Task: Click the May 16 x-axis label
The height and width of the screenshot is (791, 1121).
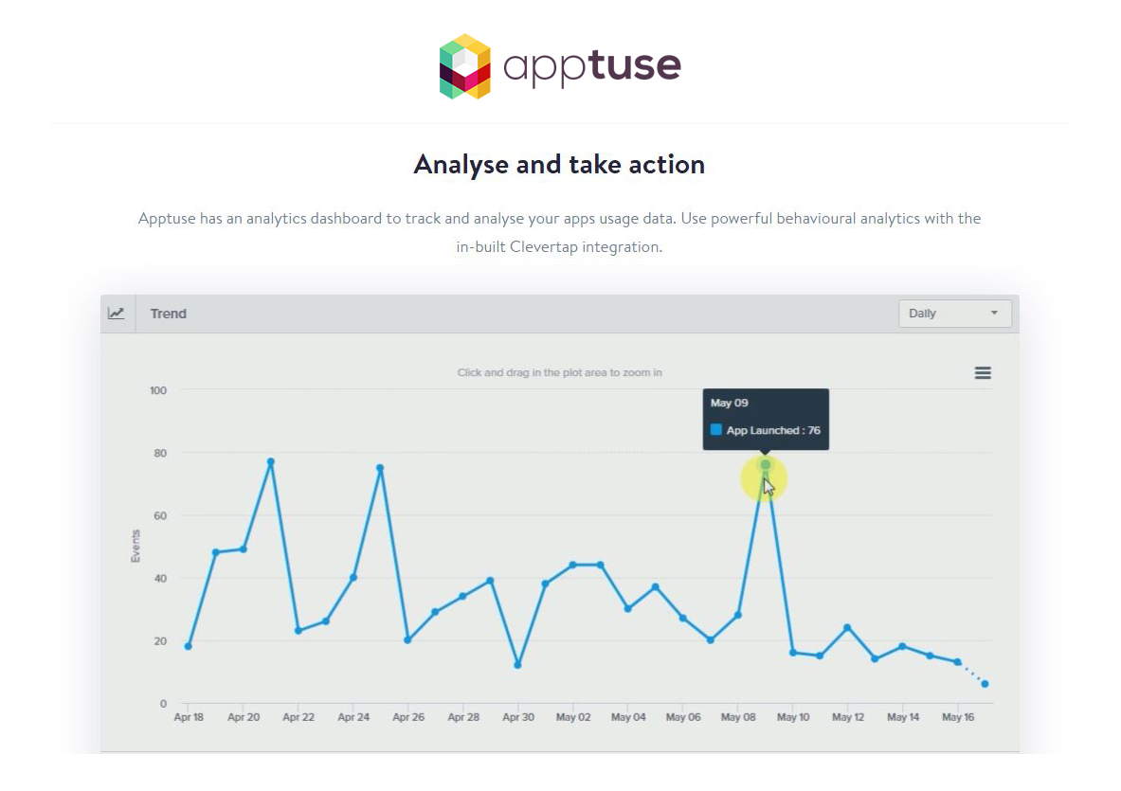Action: [958, 717]
